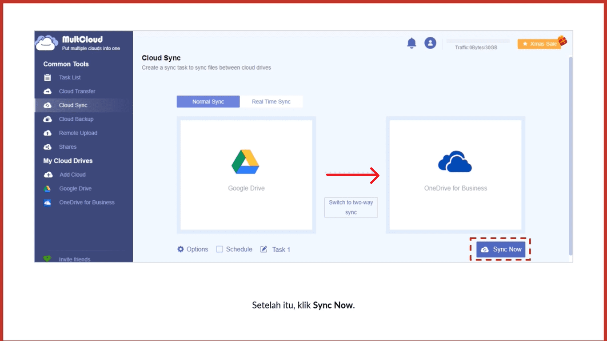The image size is (607, 341).
Task: Click the Shares cloud icon
Action: 48,147
